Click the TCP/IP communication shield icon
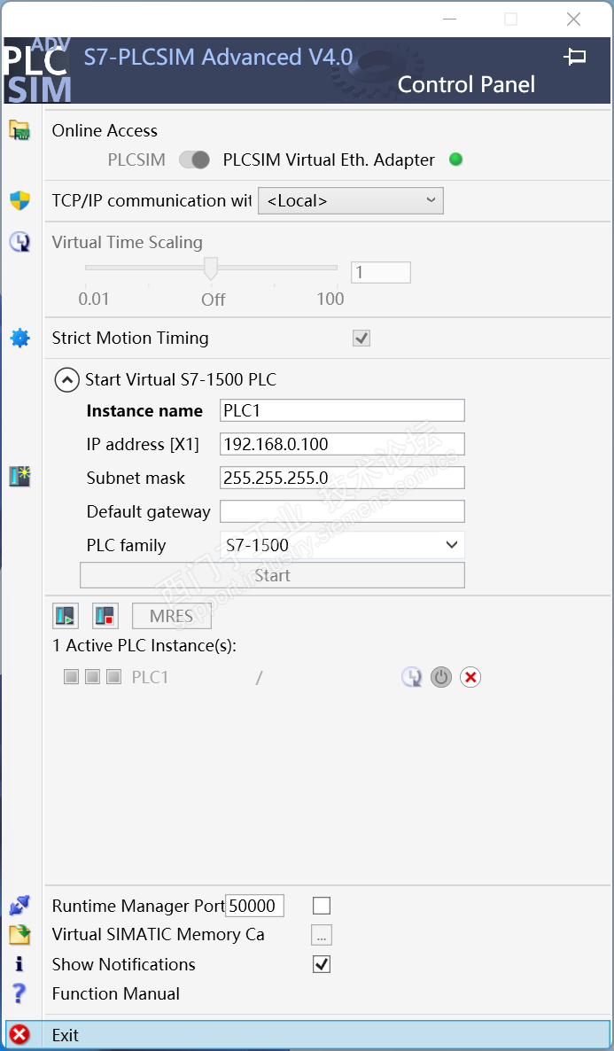This screenshot has width=614, height=1051. [19, 199]
